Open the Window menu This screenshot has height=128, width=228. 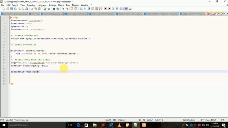85,5
